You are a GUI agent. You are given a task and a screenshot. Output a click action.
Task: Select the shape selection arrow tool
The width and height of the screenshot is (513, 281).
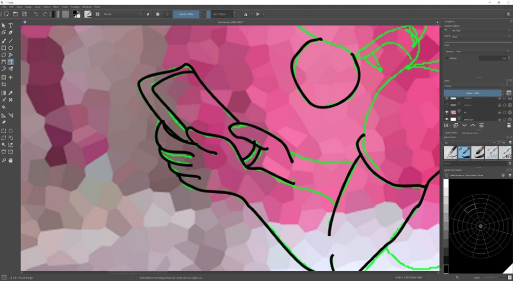pyautogui.click(x=4, y=26)
